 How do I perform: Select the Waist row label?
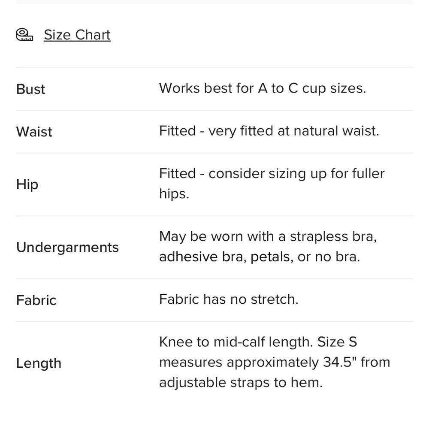[x=34, y=132]
